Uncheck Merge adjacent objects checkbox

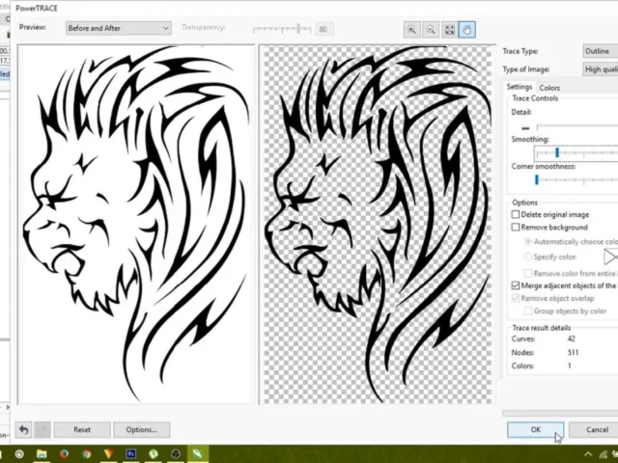pos(516,286)
